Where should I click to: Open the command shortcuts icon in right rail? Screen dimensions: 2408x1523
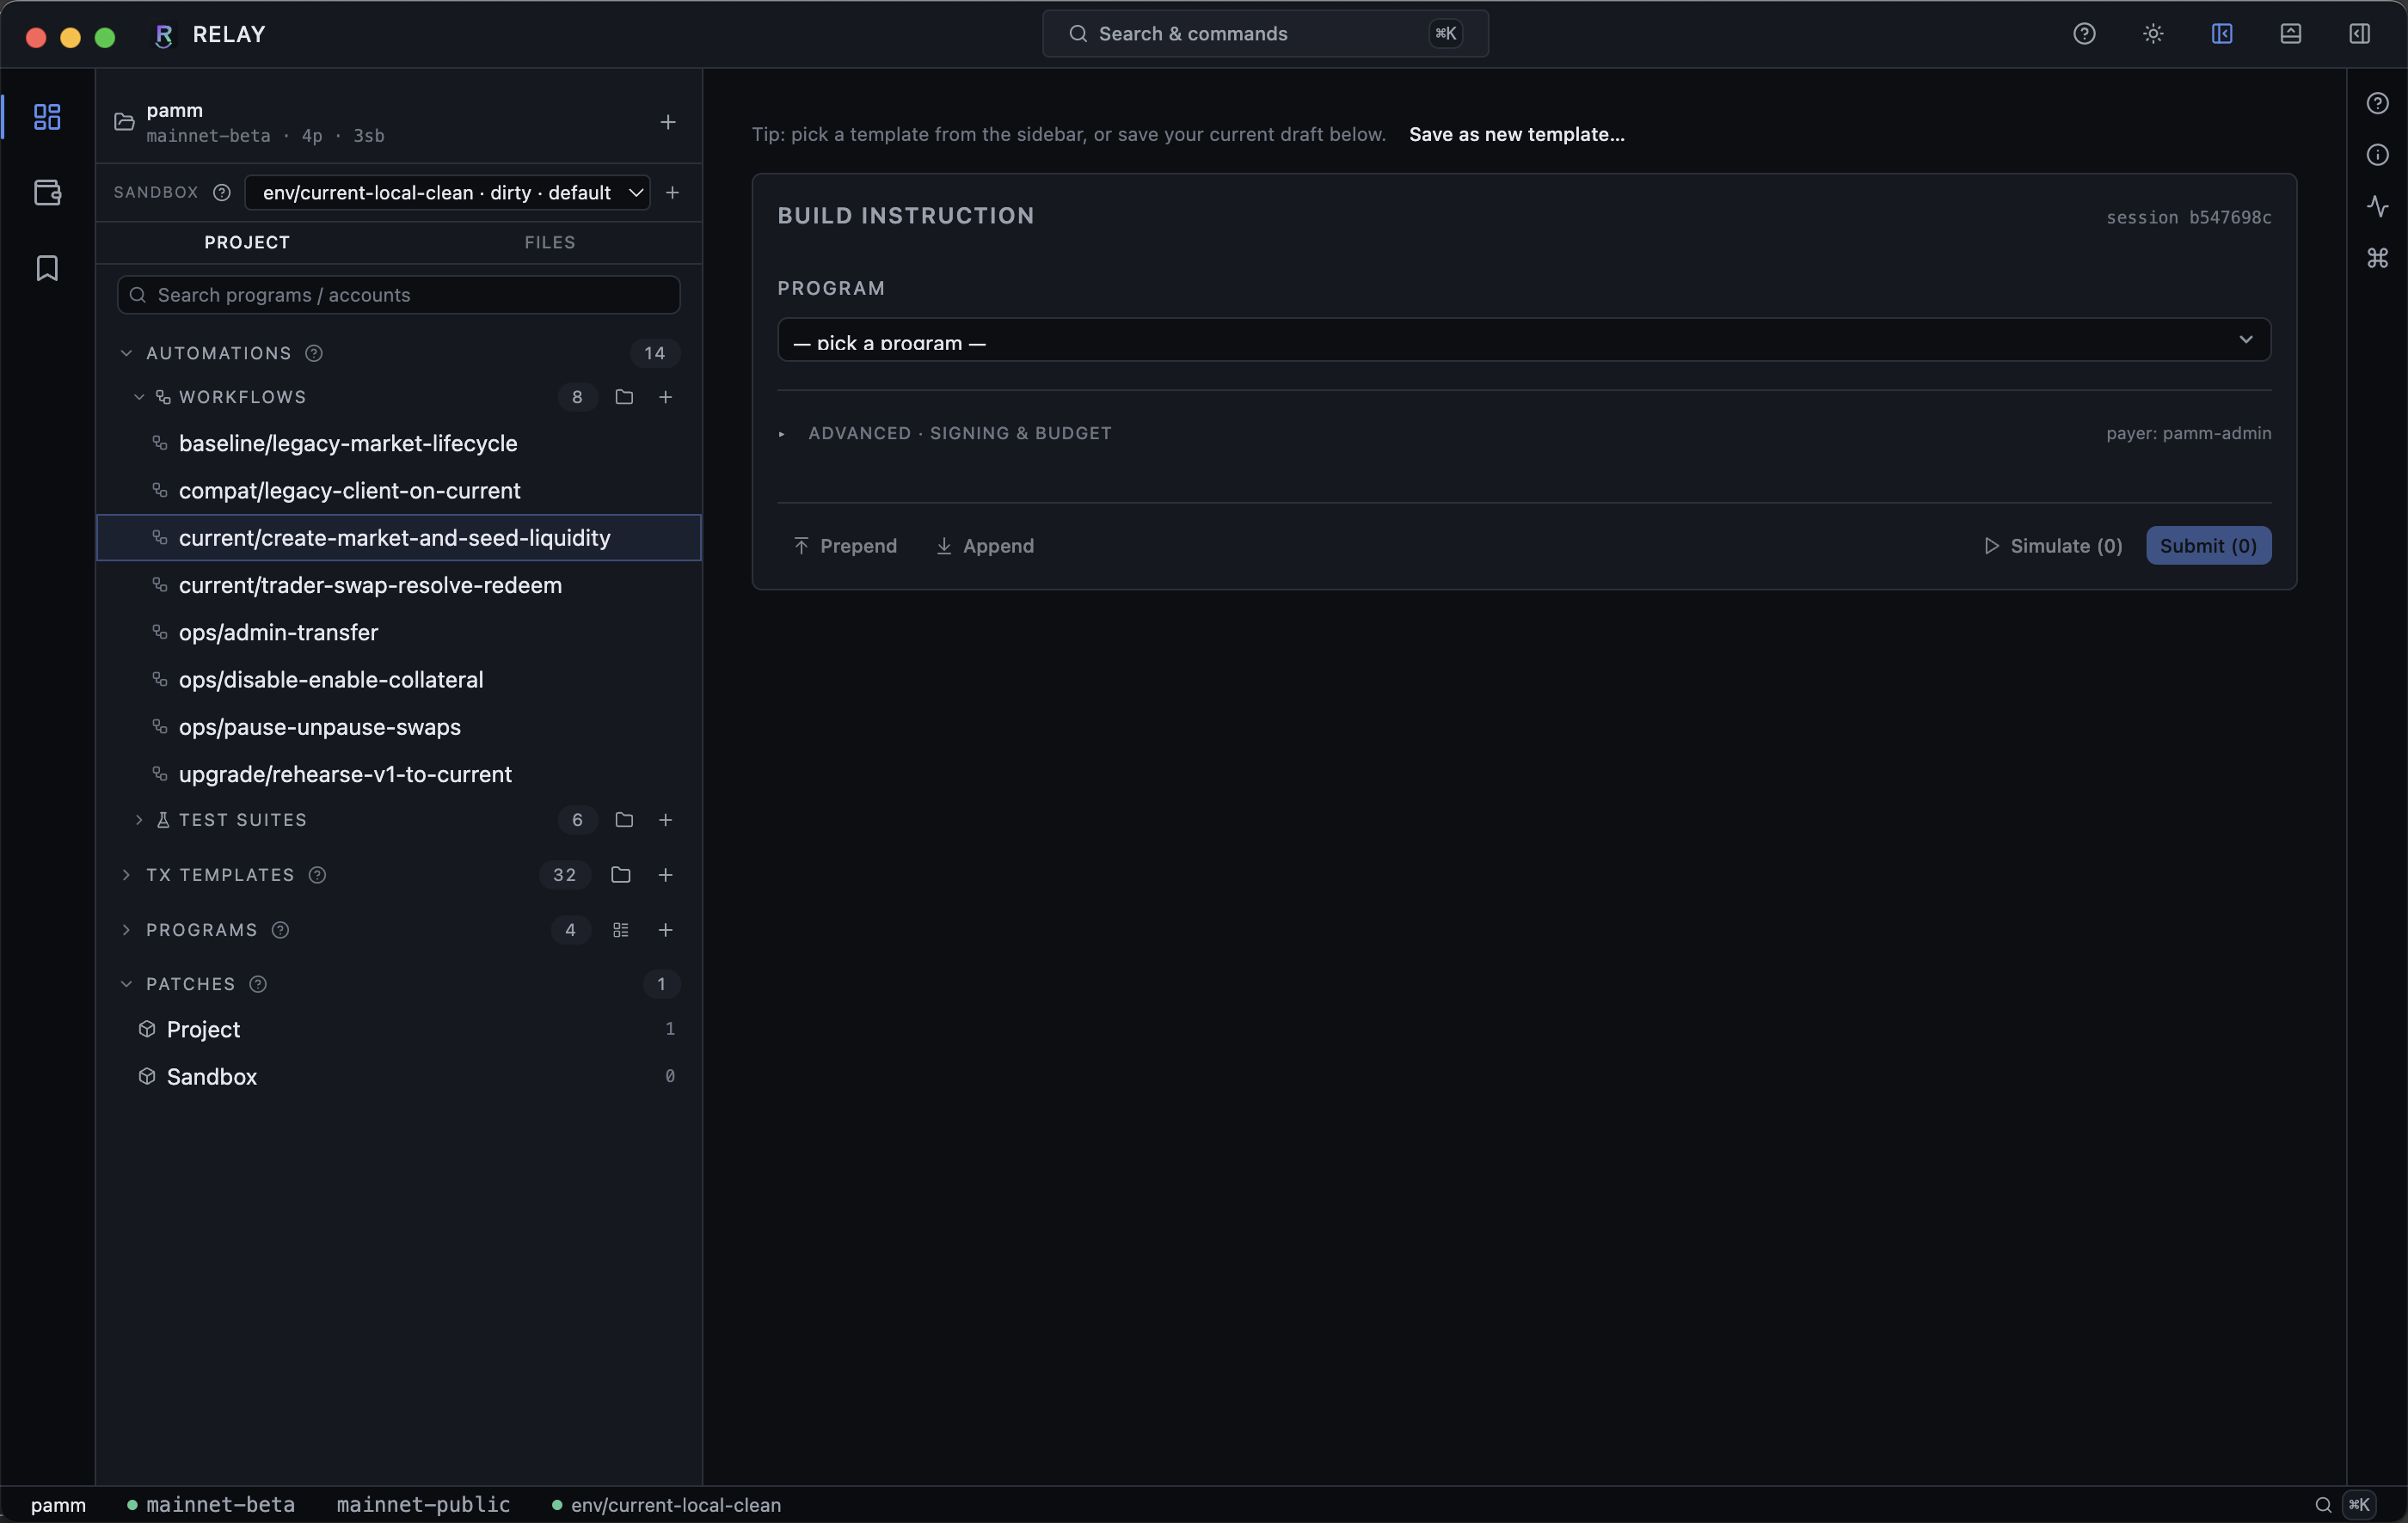tap(2378, 258)
